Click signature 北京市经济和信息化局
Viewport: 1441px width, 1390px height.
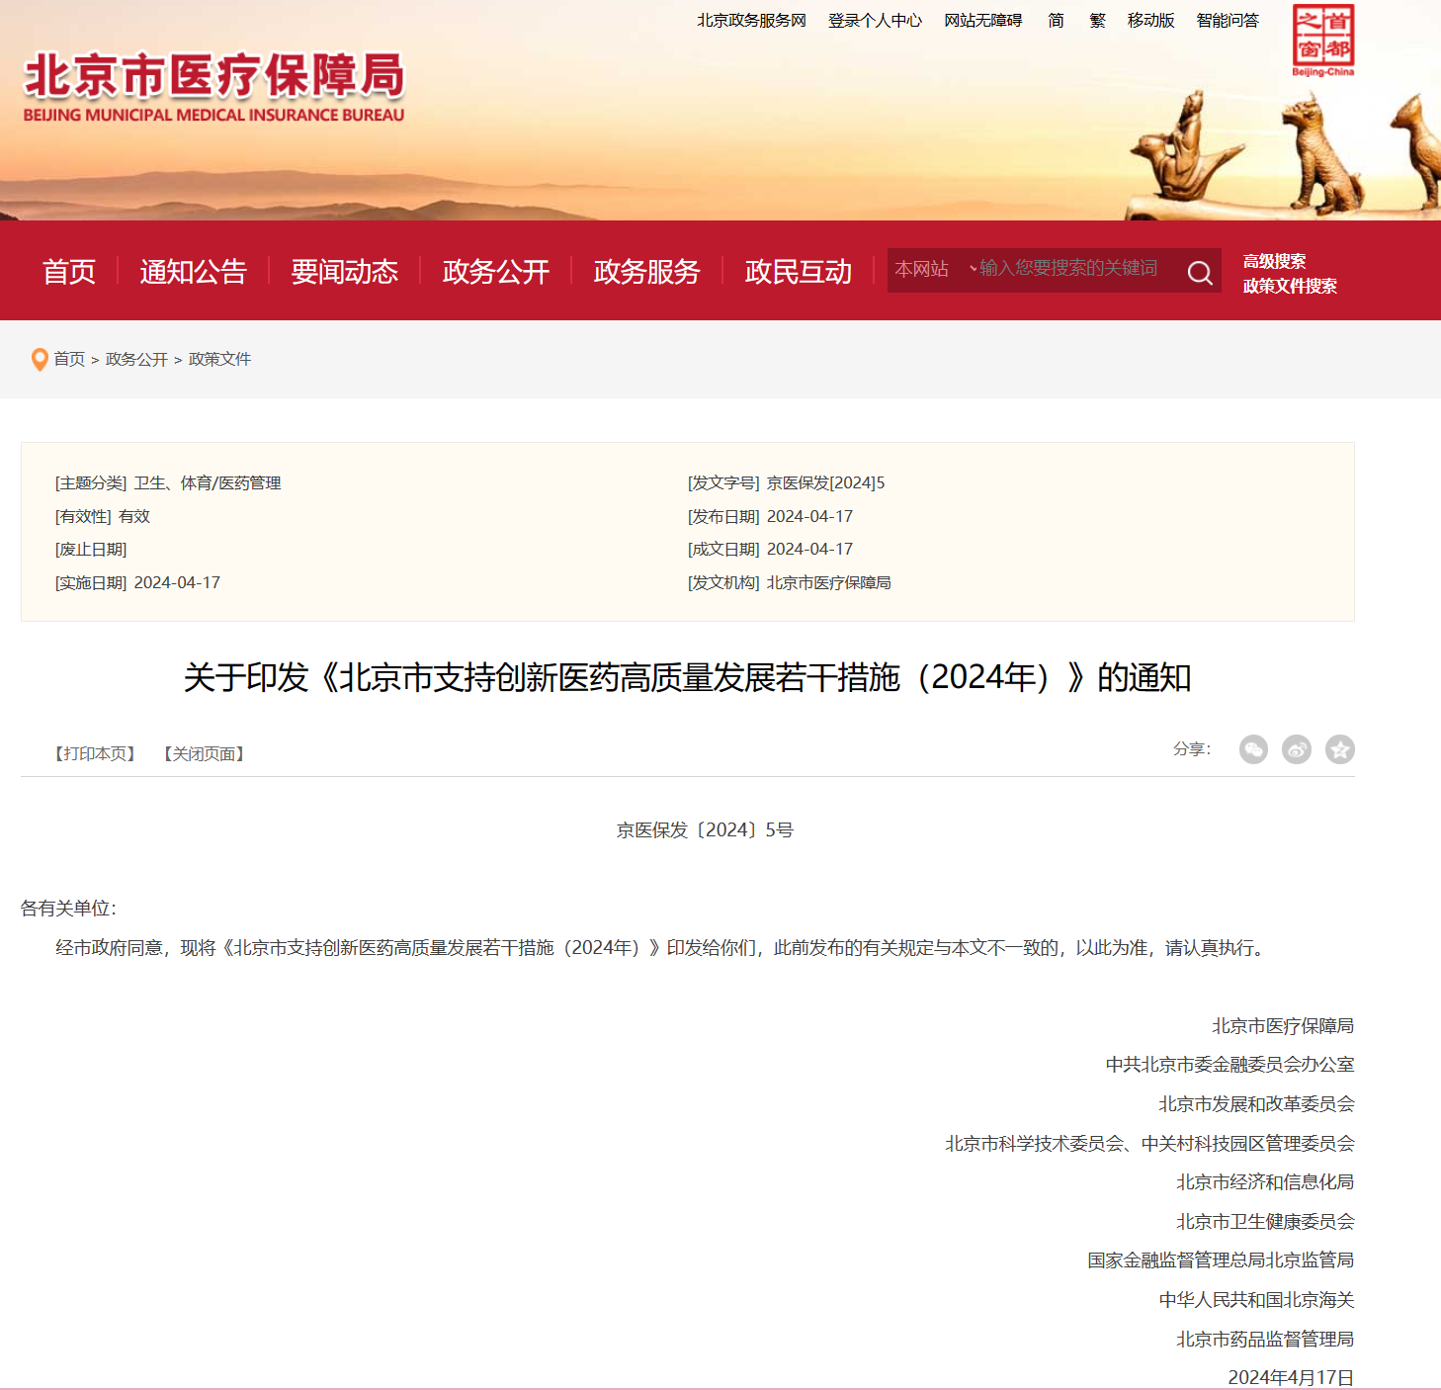tap(1265, 1182)
